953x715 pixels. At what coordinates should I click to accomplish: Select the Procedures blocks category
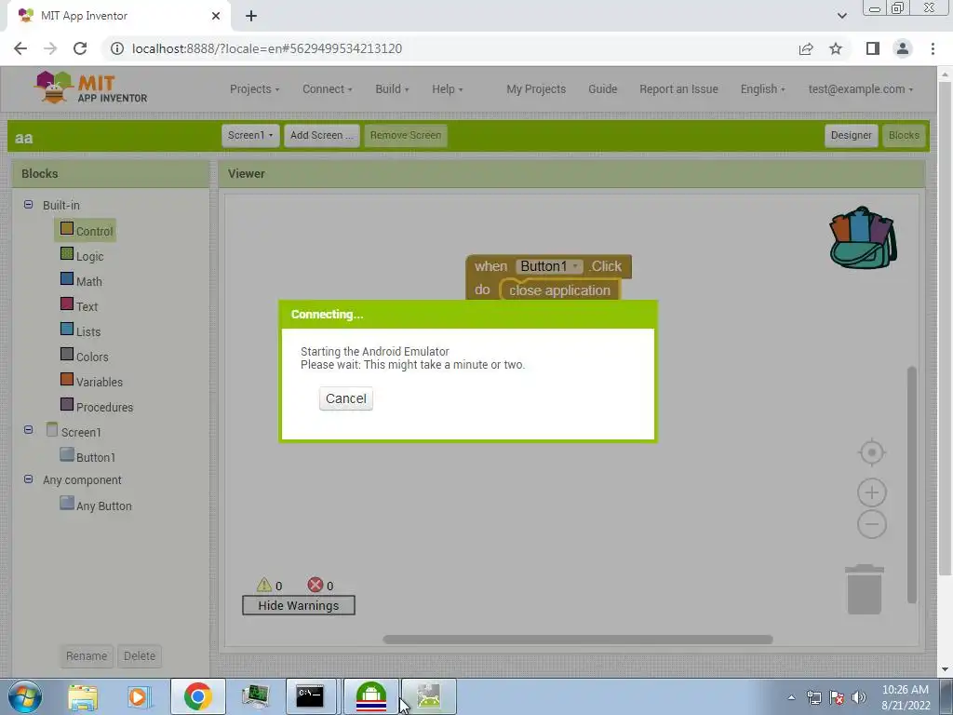tap(97, 407)
